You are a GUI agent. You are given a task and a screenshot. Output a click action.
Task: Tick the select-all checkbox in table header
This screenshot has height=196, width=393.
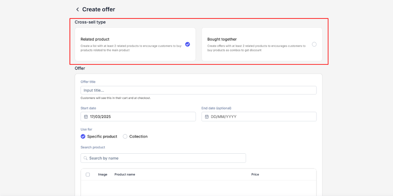(88, 174)
